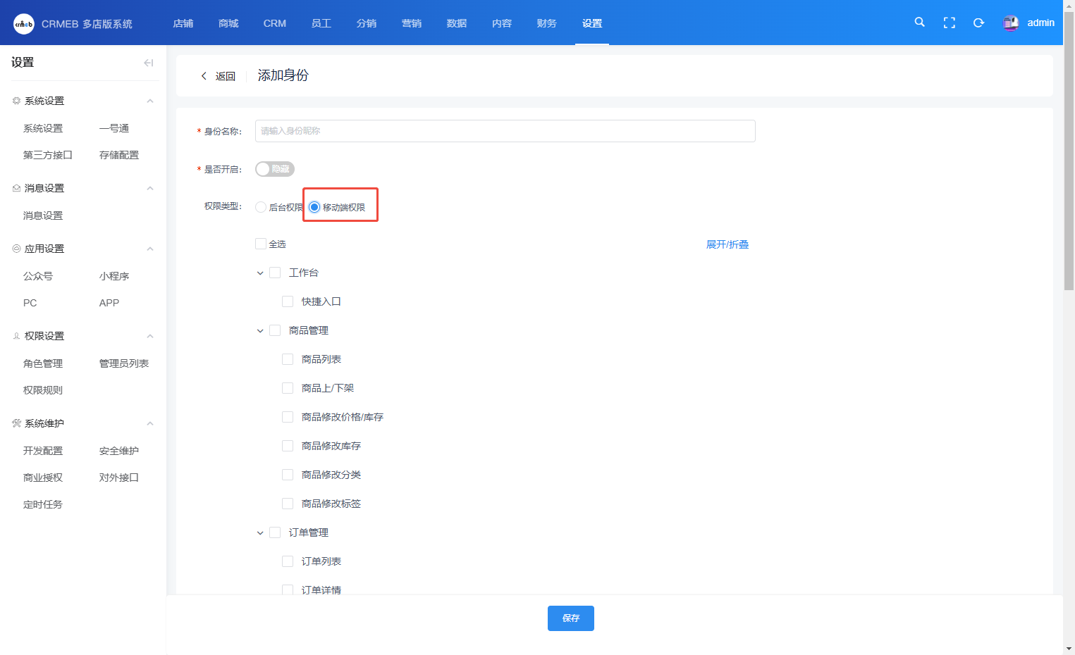
Task: Tick the 商品列表 permission checkbox
Action: pos(288,359)
